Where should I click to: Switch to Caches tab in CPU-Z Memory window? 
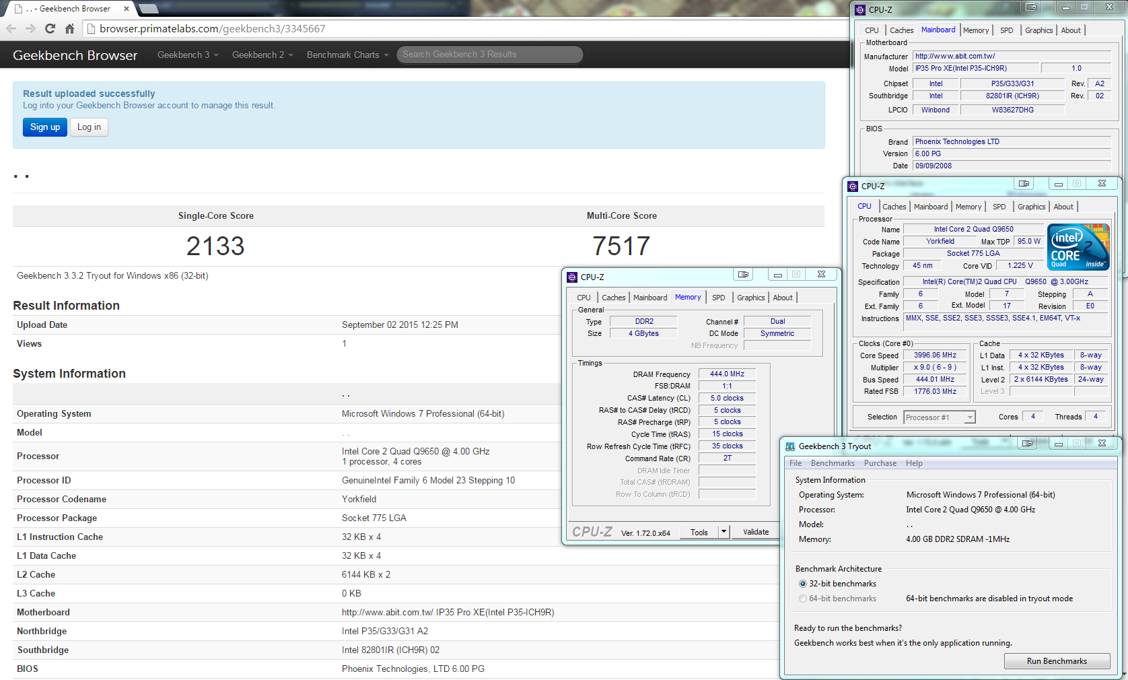pos(613,298)
